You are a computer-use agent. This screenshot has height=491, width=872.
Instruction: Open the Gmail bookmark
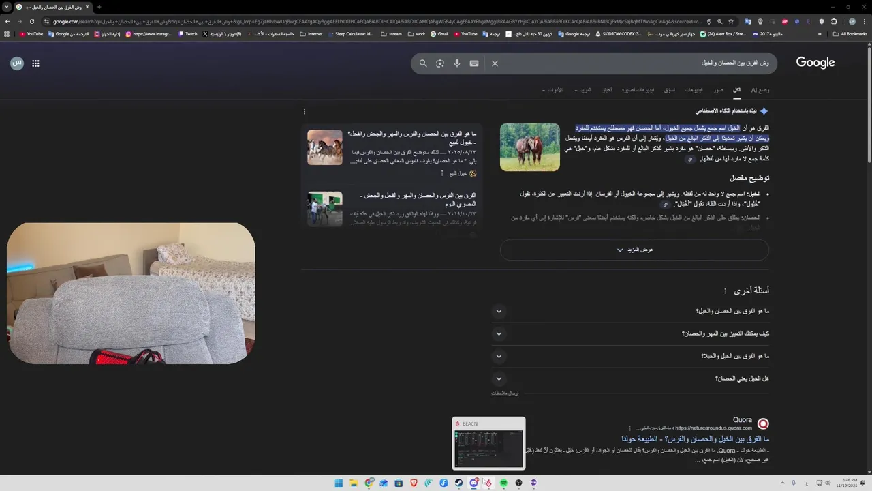coord(439,33)
